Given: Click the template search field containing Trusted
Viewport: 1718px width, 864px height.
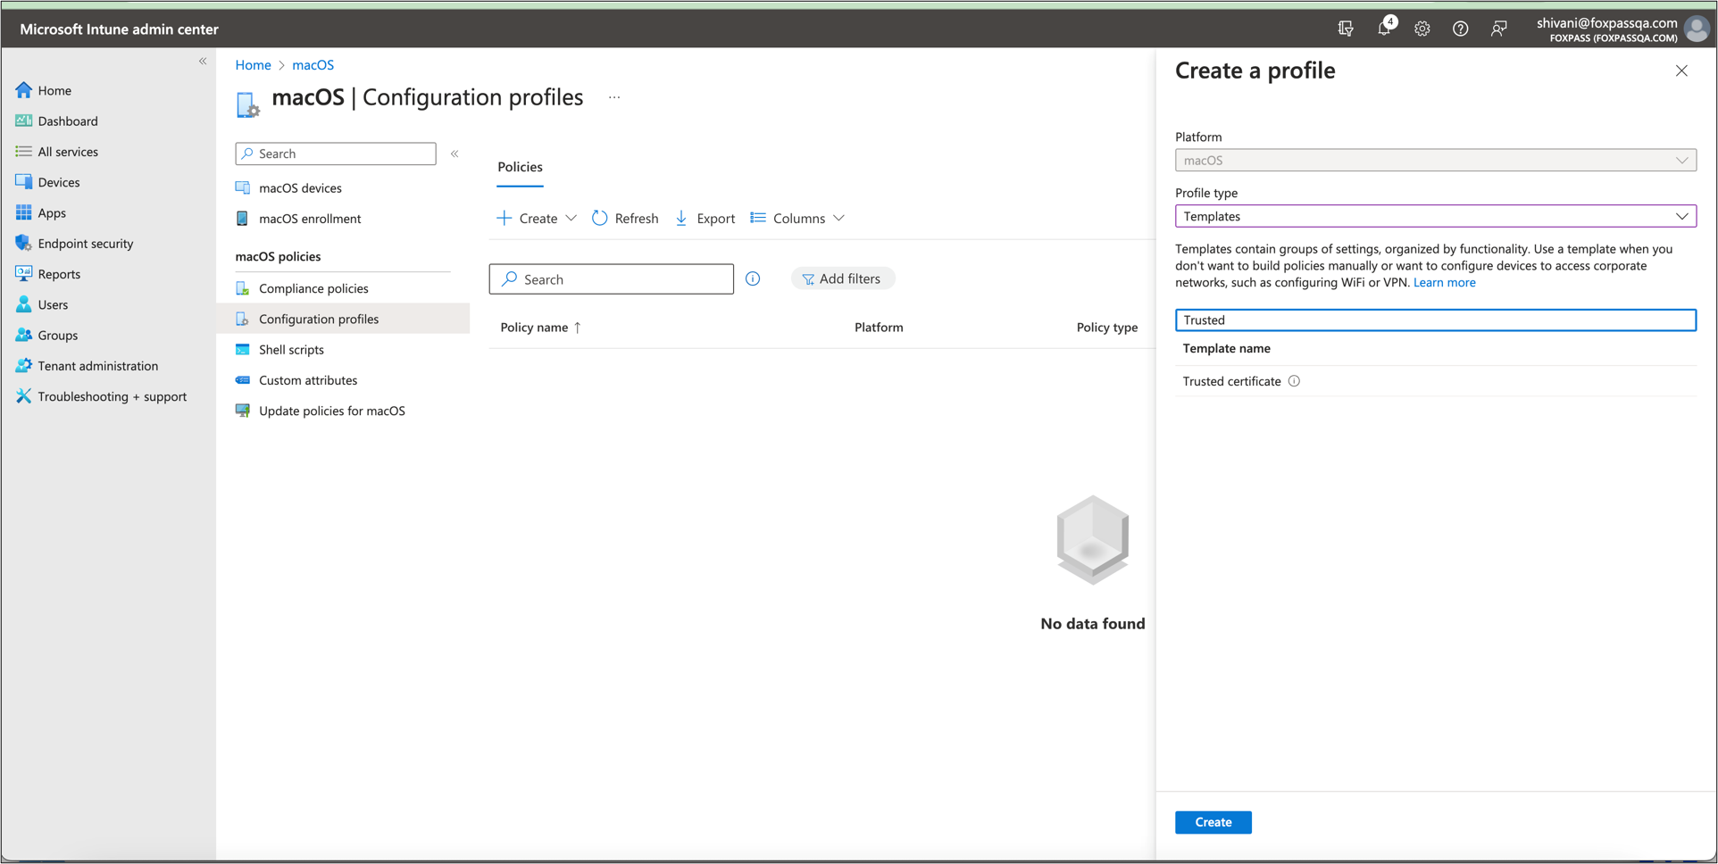Looking at the screenshot, I should [x=1435, y=320].
